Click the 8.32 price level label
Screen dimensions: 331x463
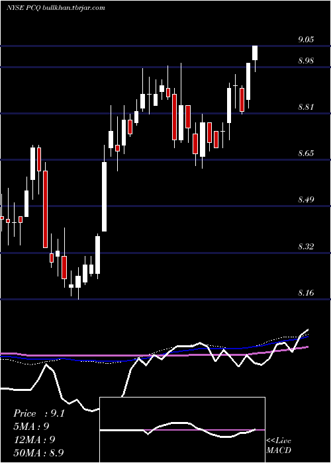coord(306,246)
